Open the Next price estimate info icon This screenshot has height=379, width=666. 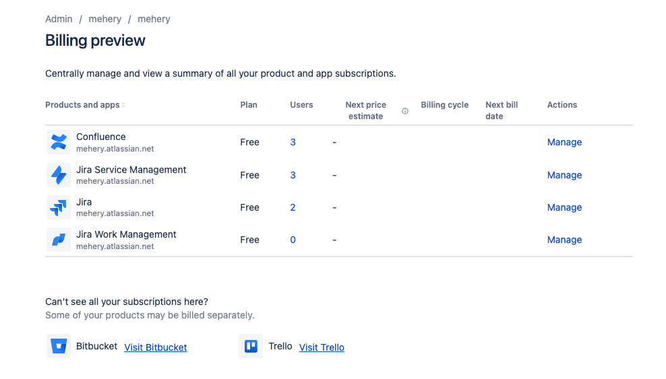pyautogui.click(x=405, y=111)
